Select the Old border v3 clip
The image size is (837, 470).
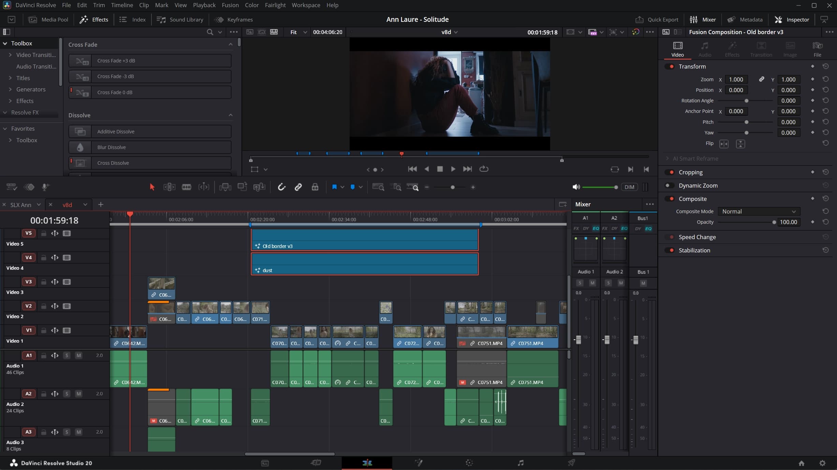[365, 240]
